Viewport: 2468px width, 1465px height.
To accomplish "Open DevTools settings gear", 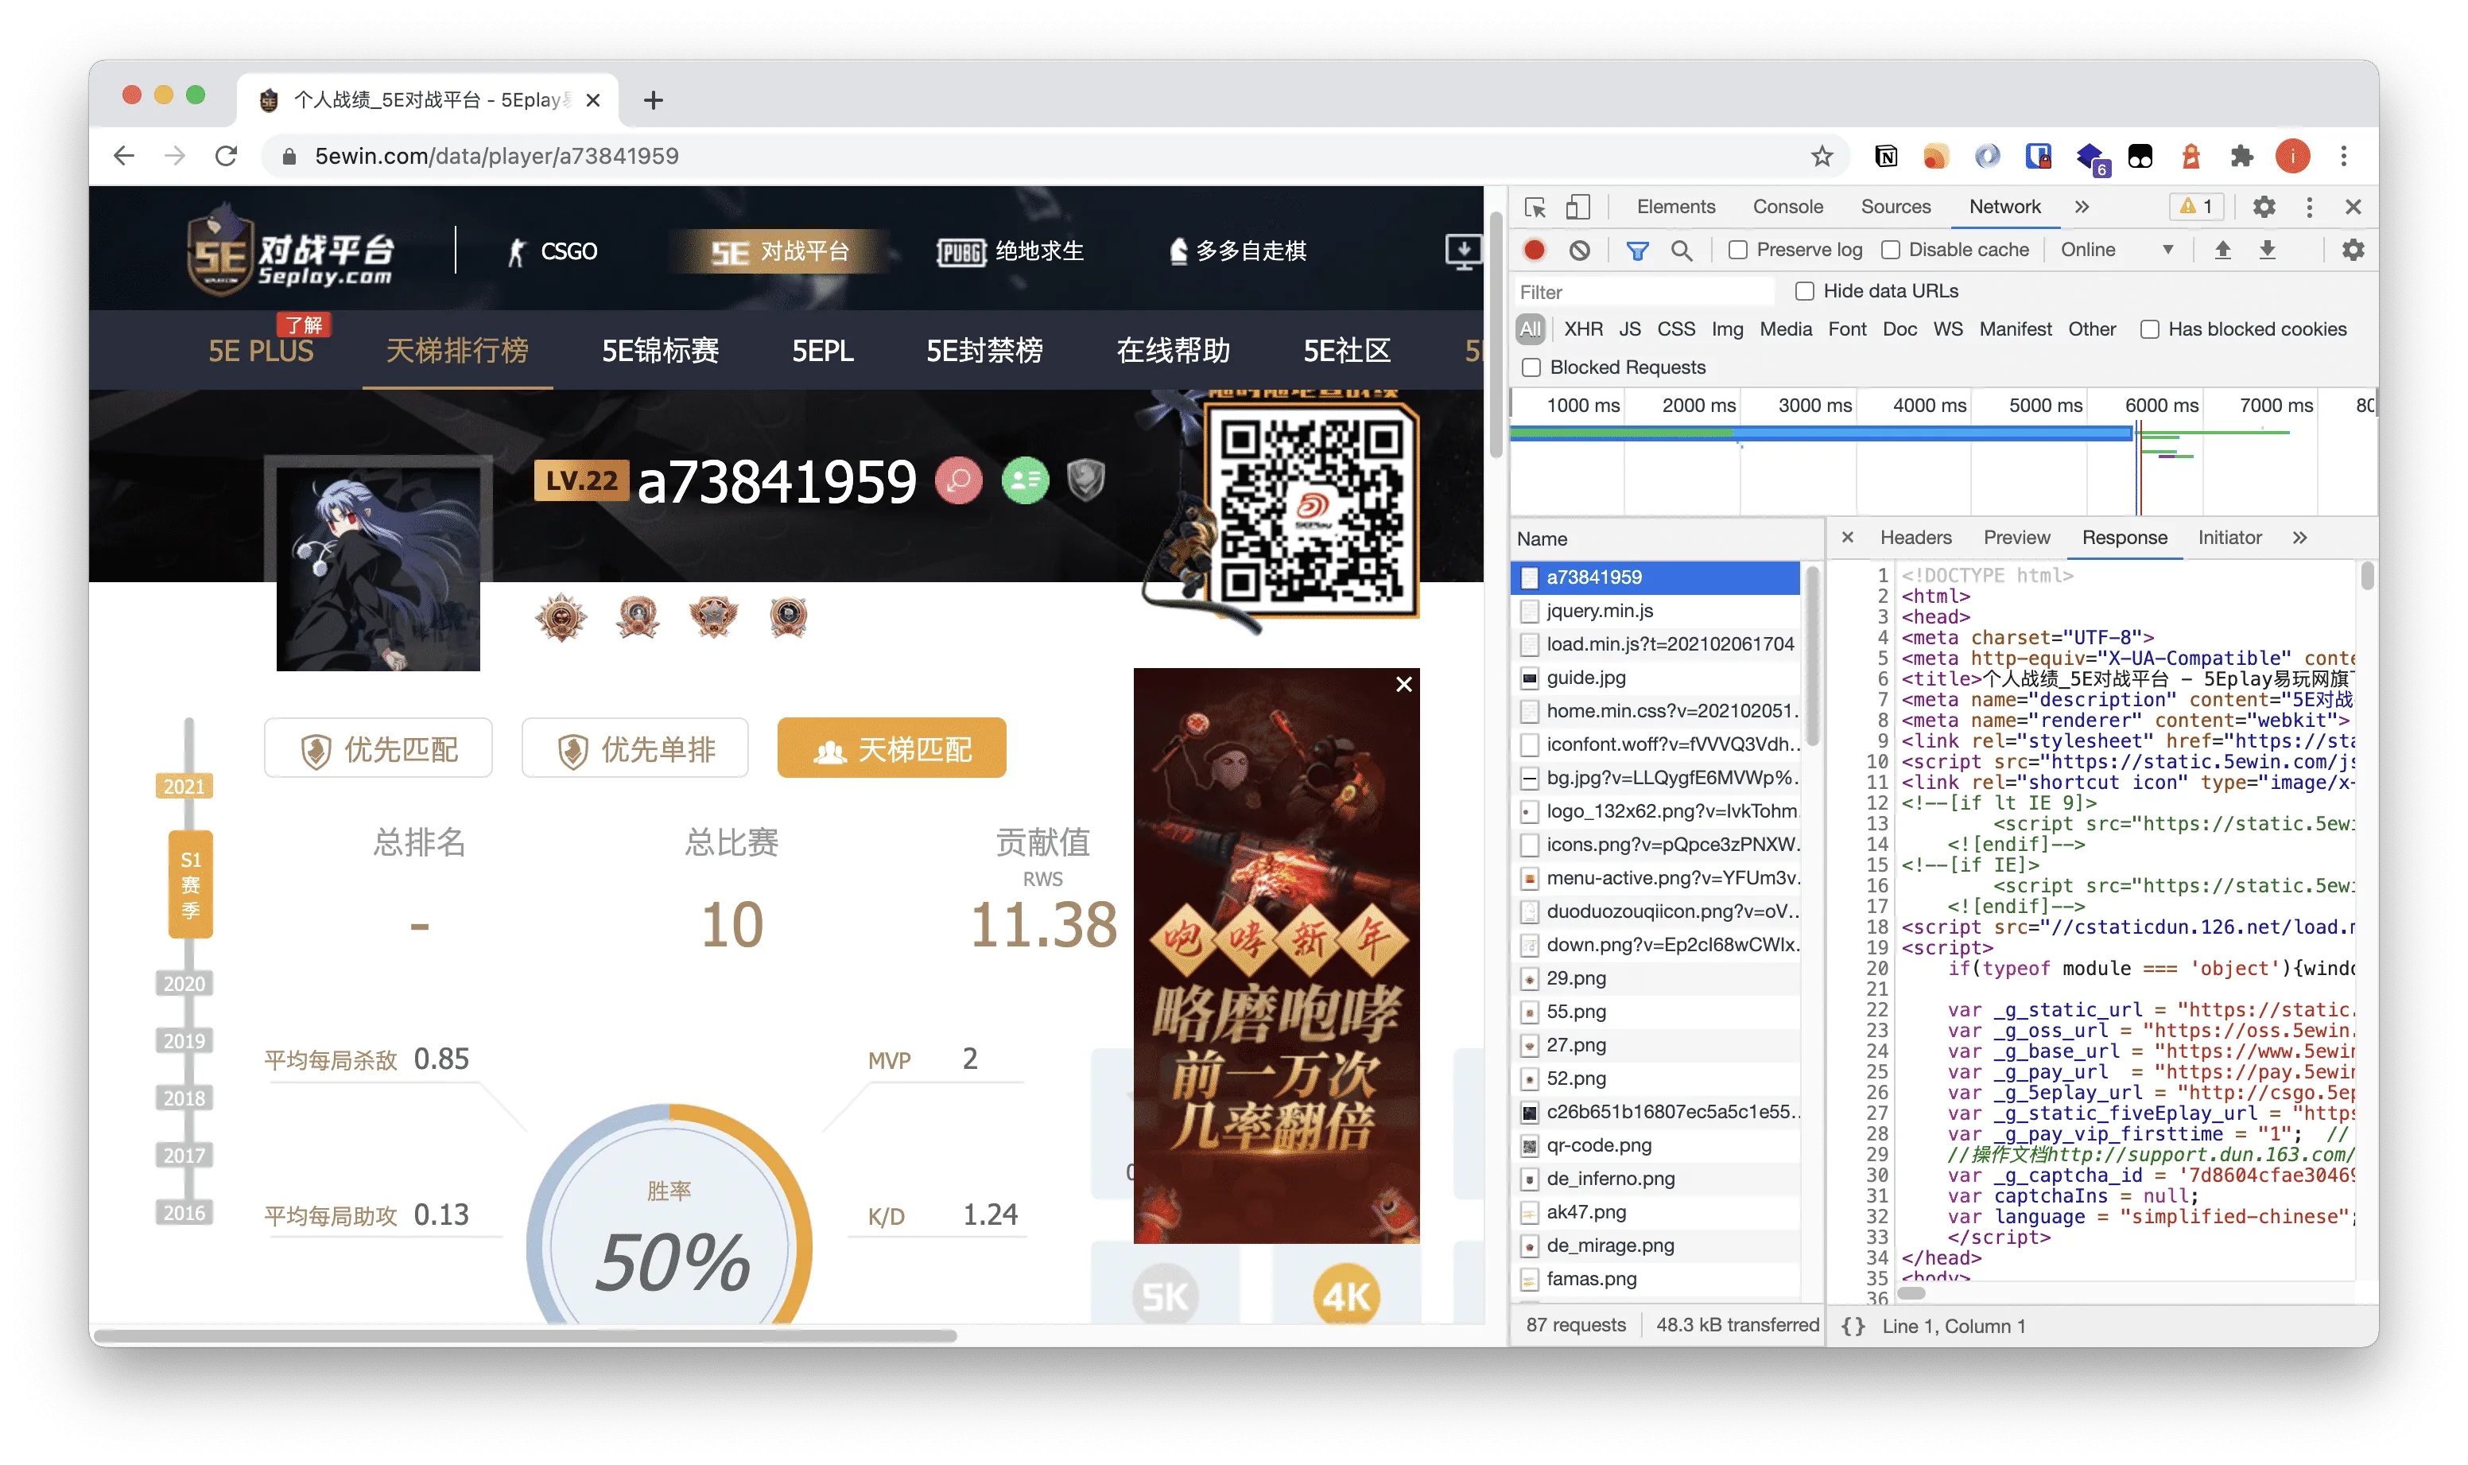I will [x=2263, y=208].
